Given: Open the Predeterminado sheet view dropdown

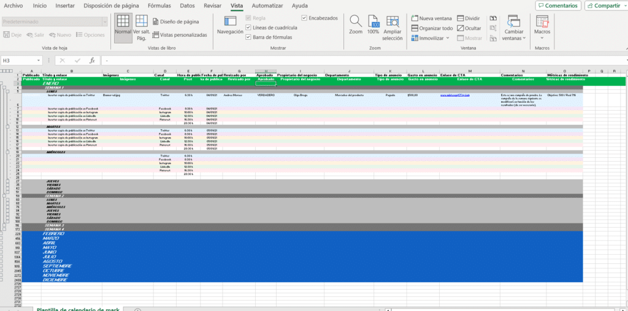Looking at the screenshot, I should pyautogui.click(x=105, y=21).
